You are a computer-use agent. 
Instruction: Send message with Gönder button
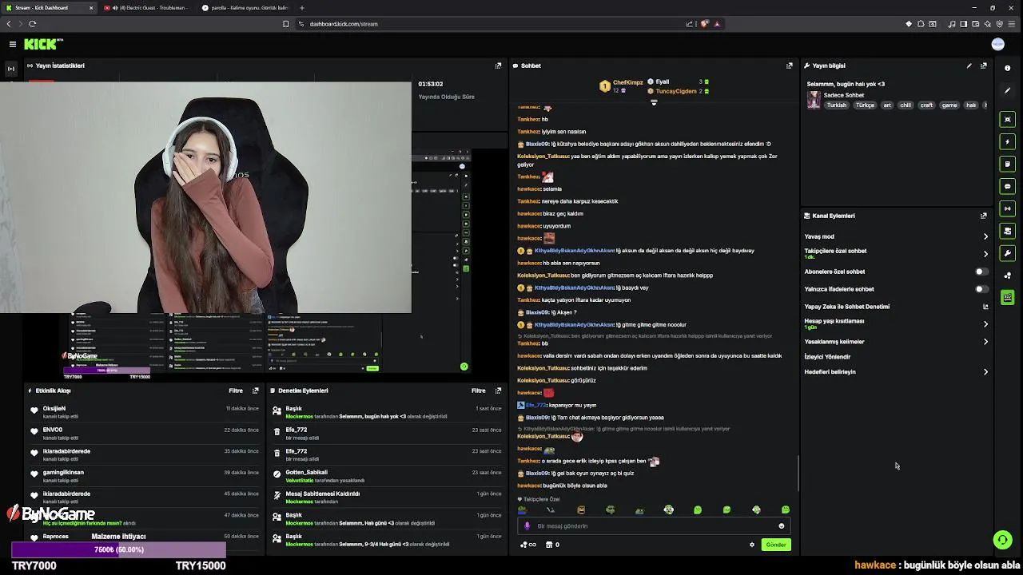(x=775, y=545)
